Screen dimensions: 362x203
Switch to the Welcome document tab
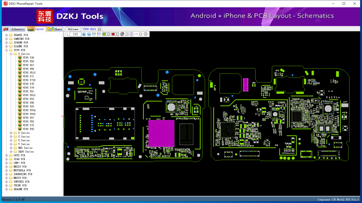73,29
